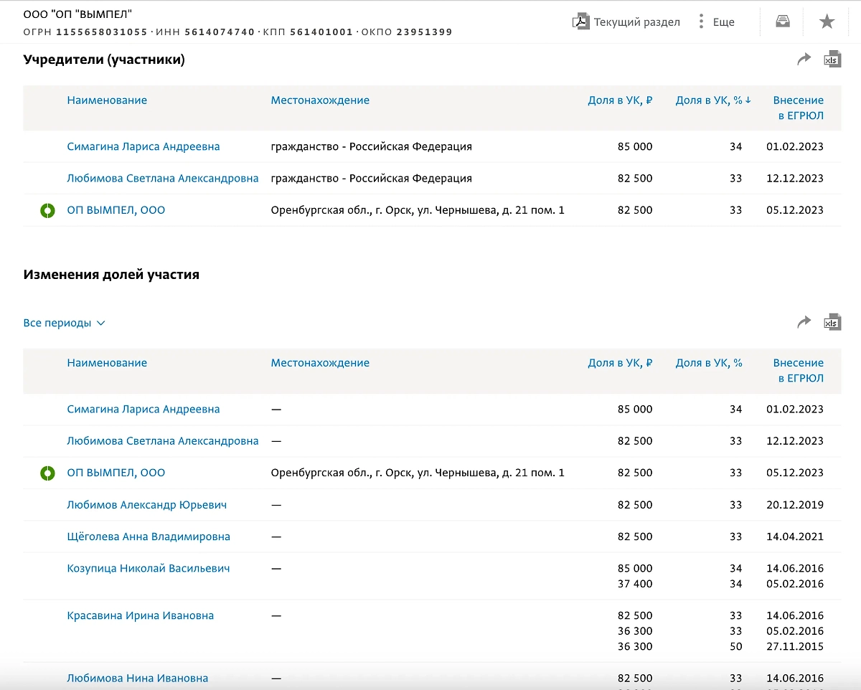
Task: Sort table by Наименование column header
Action: tap(107, 100)
